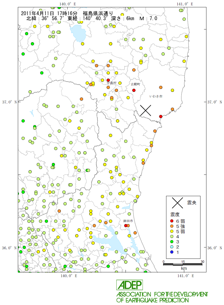Click the top 141.0° E axis label

point(185,4)
